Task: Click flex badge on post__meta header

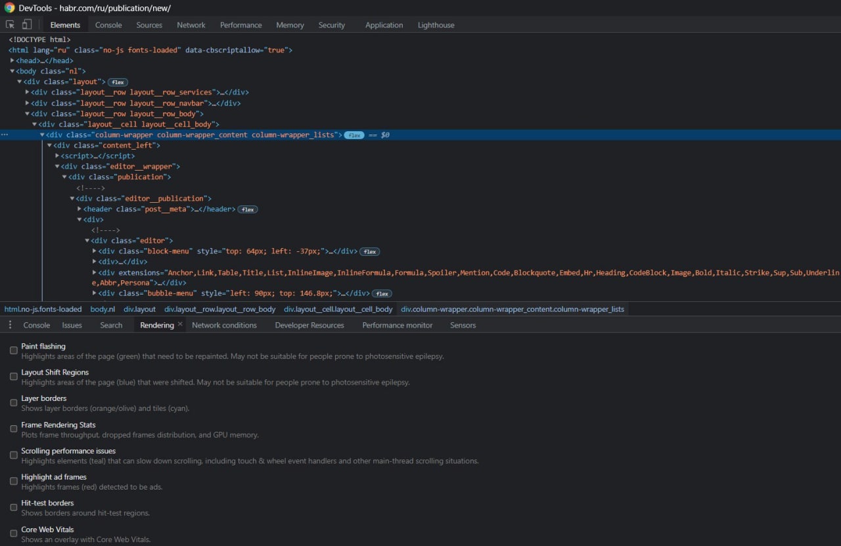Action: (x=248, y=209)
